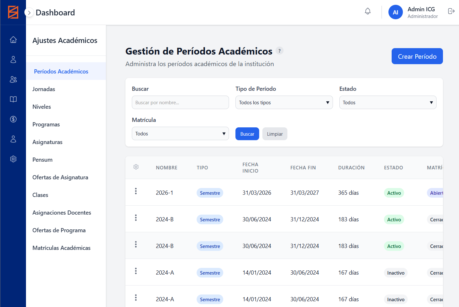The height and width of the screenshot is (307, 459).
Task: Click inside the Buscar por nombre search field
Action: coord(180,102)
